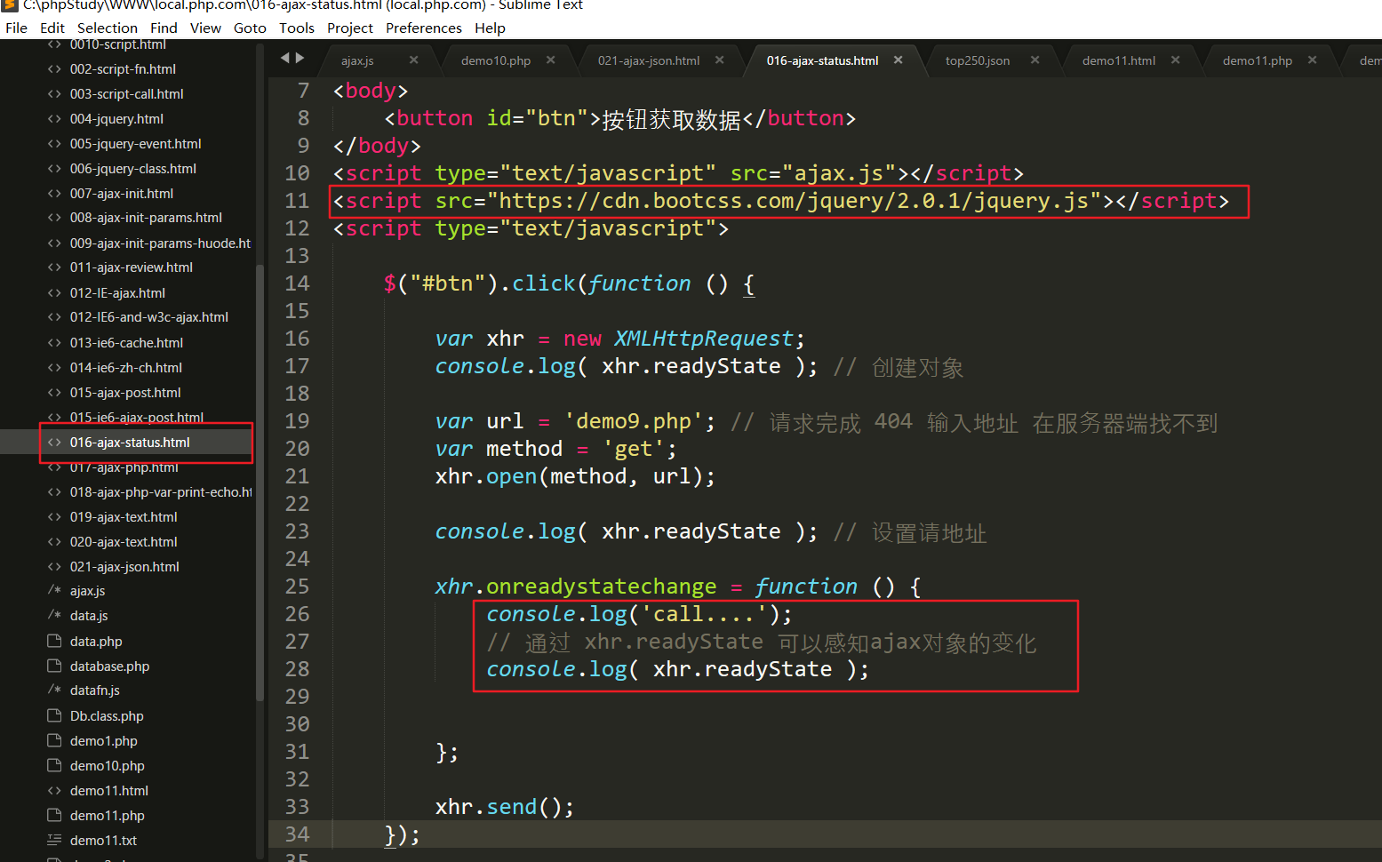Close the top250.json tab
1382x862 pixels.
coord(1035,60)
